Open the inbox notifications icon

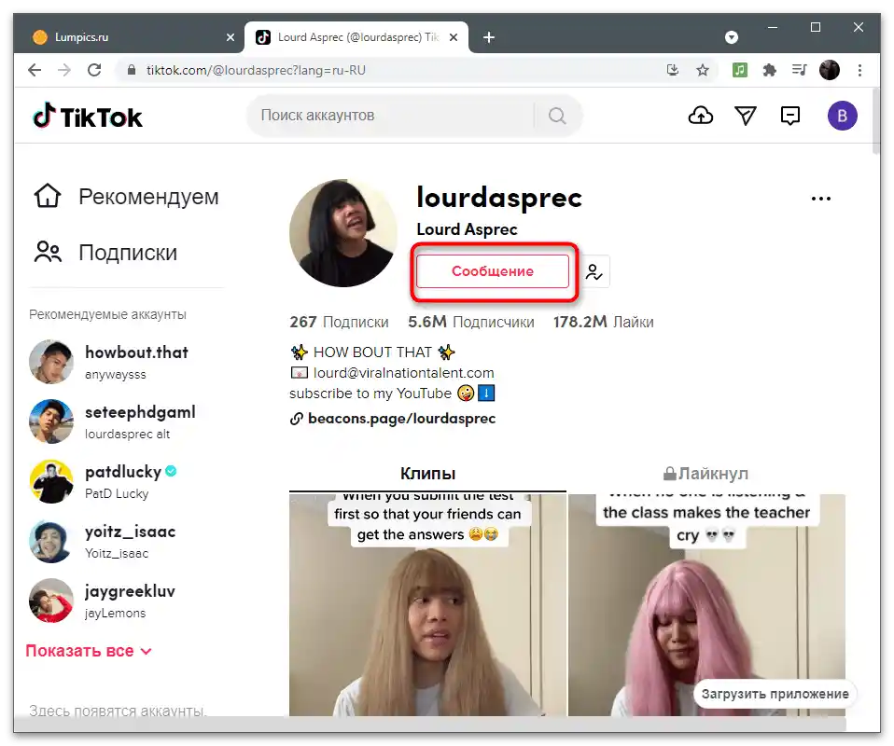[x=789, y=116]
